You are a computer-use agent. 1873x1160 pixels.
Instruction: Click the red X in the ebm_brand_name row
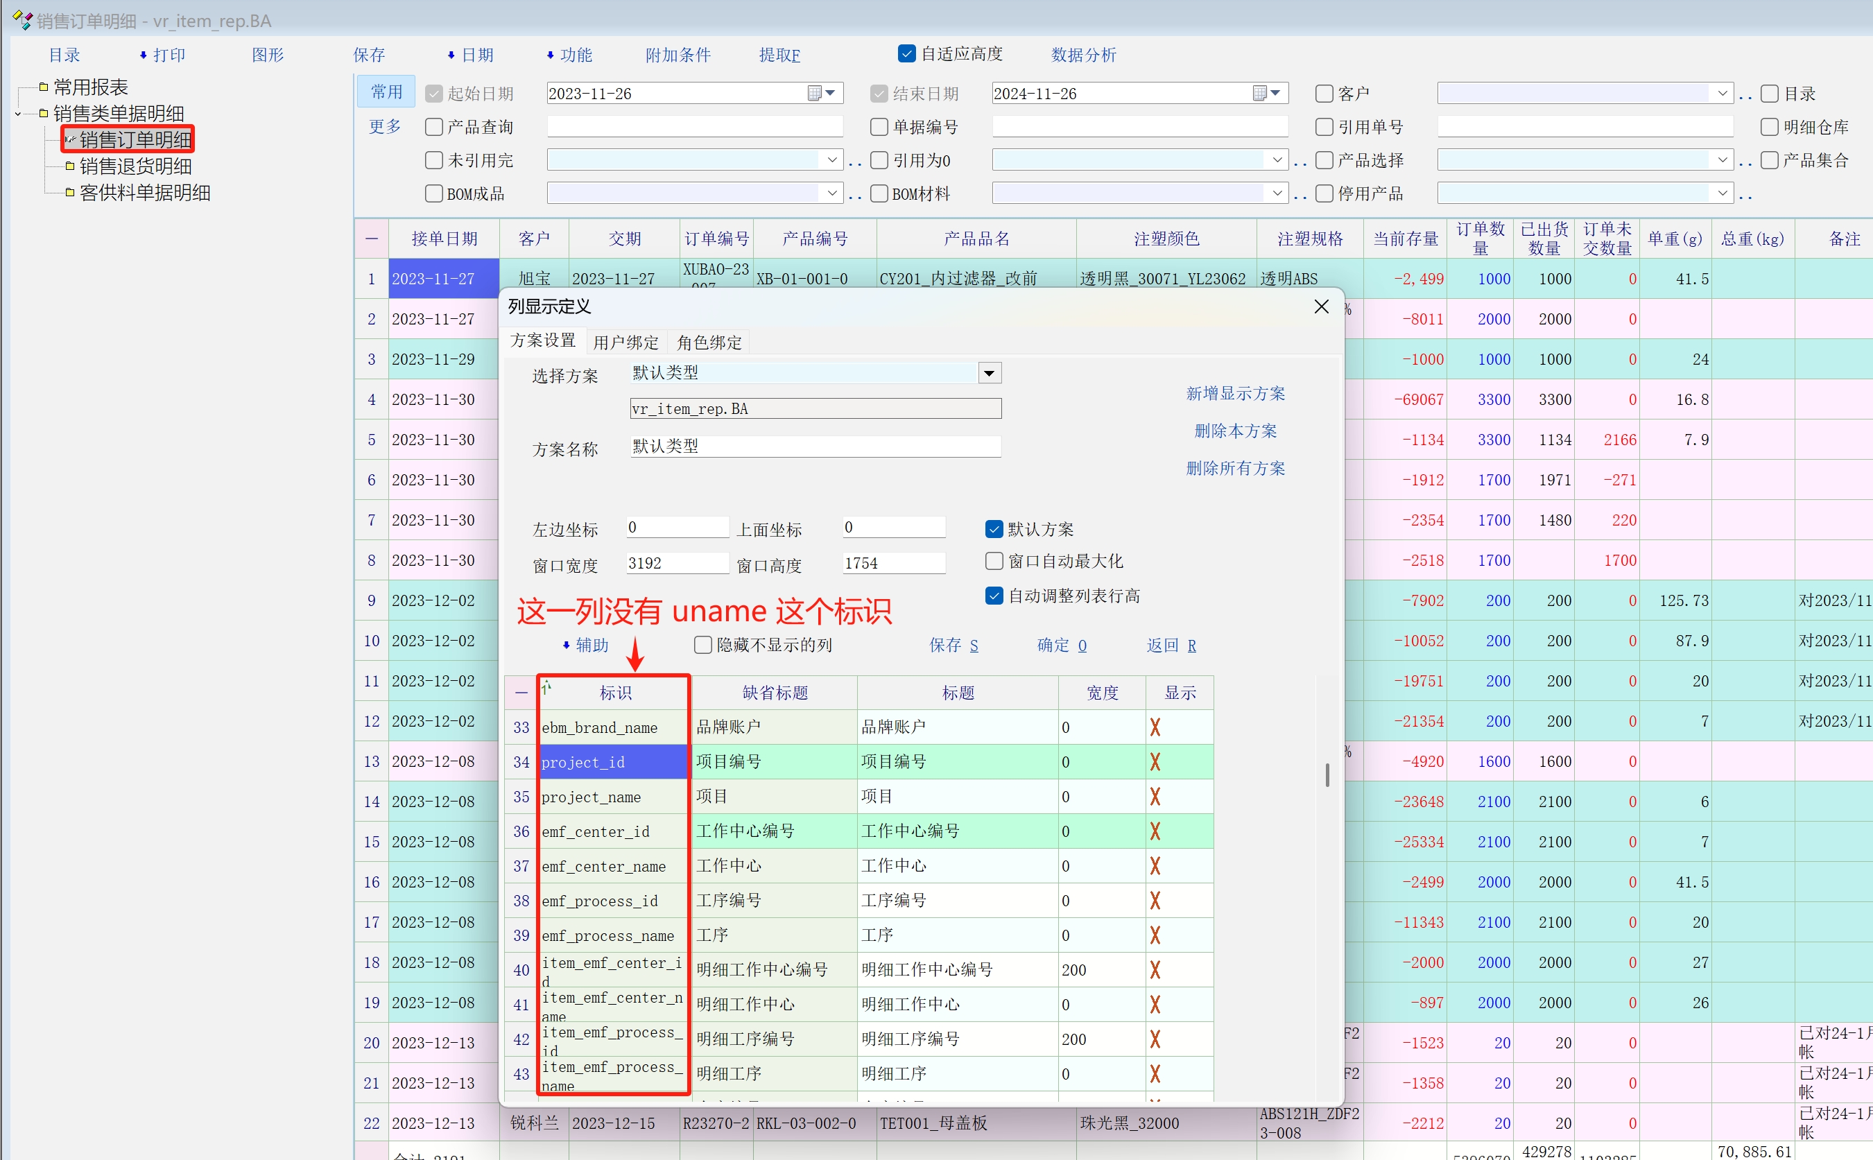click(x=1155, y=727)
